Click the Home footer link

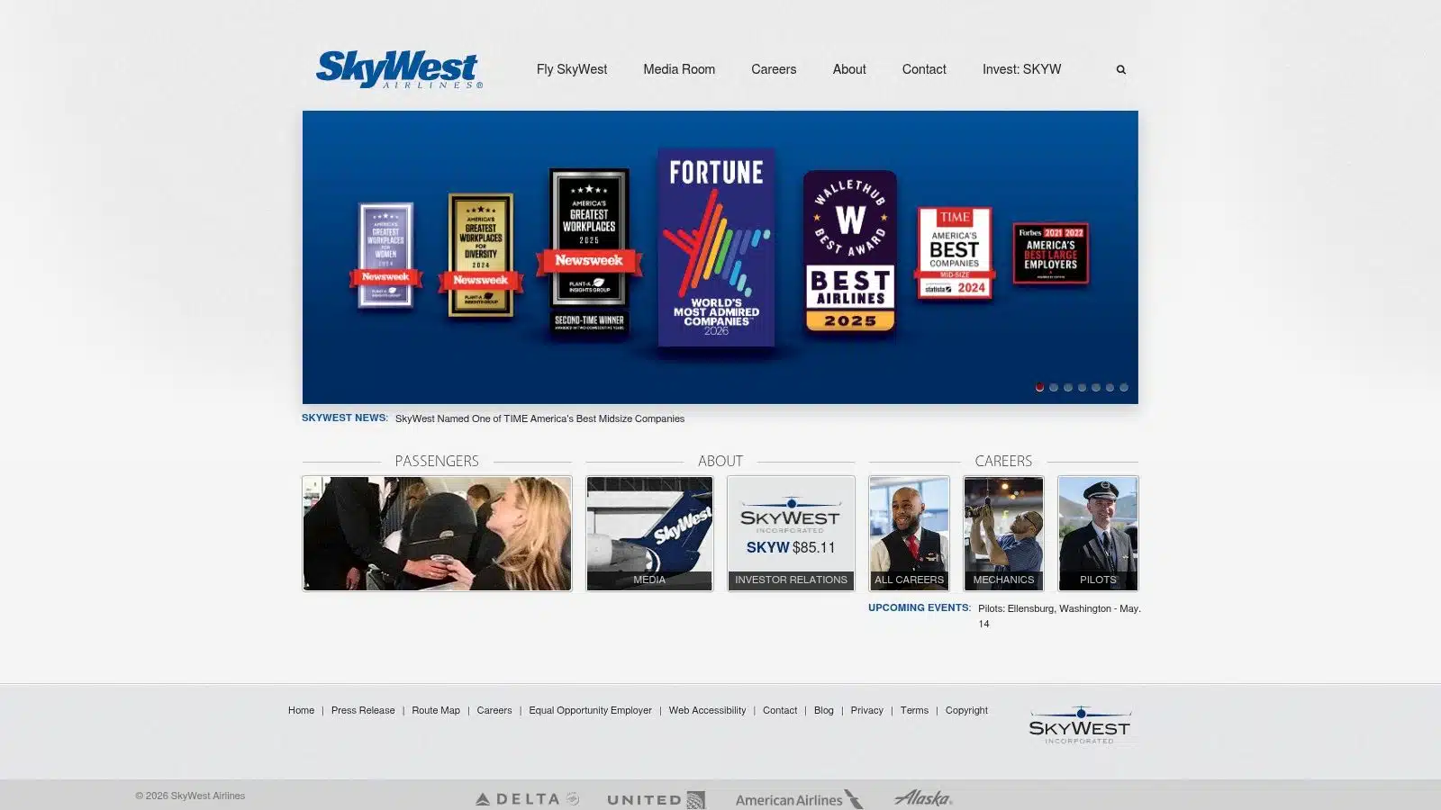point(301,710)
